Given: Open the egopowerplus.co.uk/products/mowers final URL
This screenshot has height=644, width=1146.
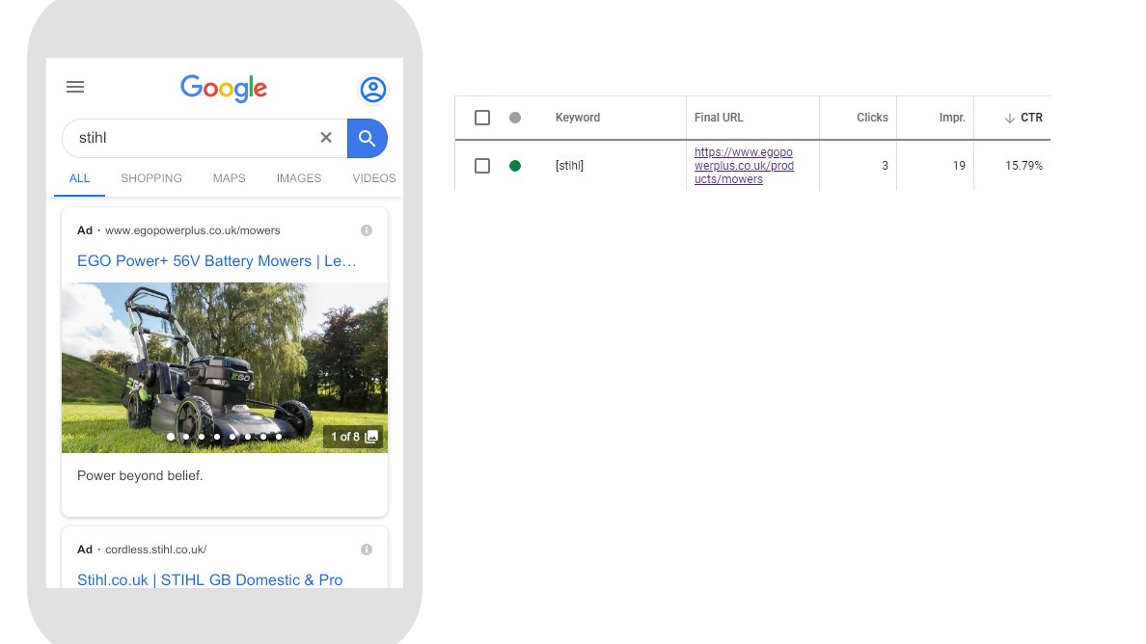Looking at the screenshot, I should (x=744, y=166).
